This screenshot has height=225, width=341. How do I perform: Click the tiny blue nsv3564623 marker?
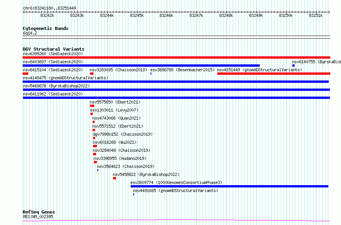(98, 170)
